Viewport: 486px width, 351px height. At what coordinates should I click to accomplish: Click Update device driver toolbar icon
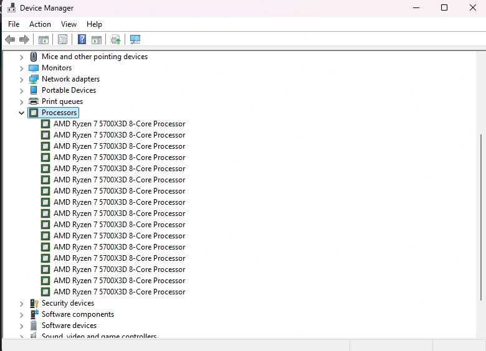pos(116,40)
